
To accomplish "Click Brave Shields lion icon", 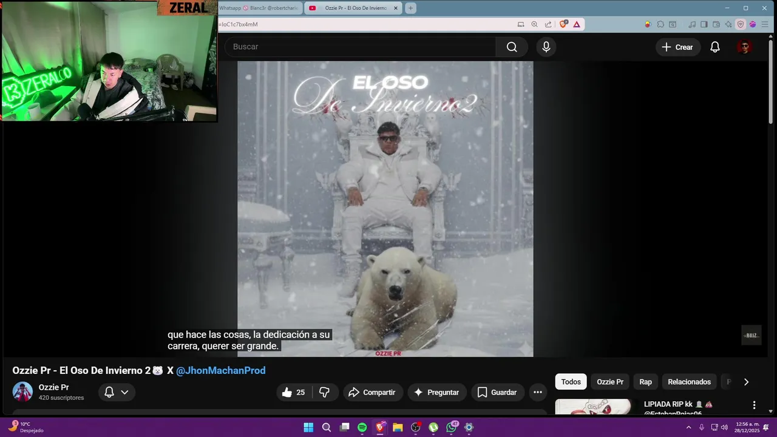I will tap(563, 24).
